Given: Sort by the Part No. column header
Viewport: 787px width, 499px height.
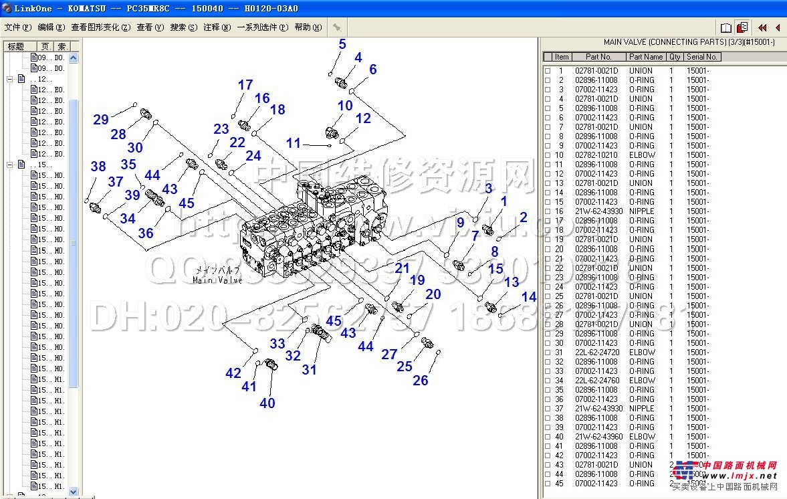Looking at the screenshot, I should coord(598,57).
